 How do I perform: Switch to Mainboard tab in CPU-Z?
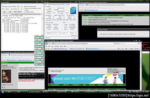(x=55, y=4)
